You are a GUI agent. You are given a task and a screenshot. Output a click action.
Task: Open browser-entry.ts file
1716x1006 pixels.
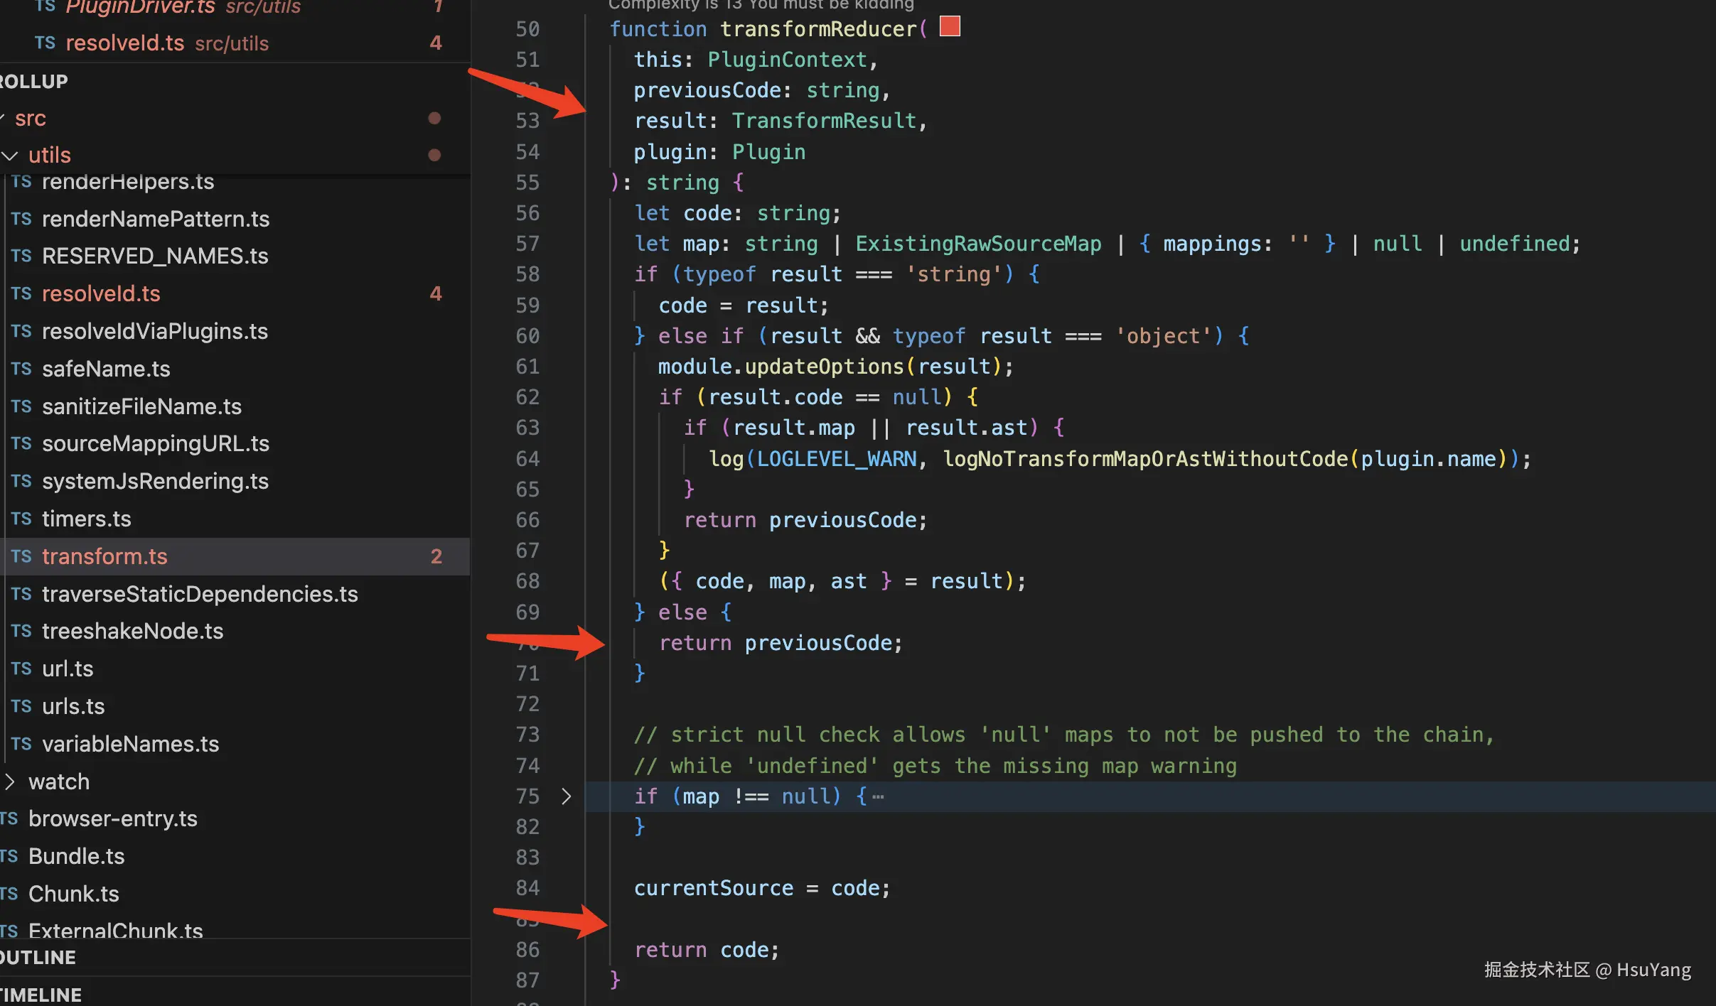(x=112, y=818)
